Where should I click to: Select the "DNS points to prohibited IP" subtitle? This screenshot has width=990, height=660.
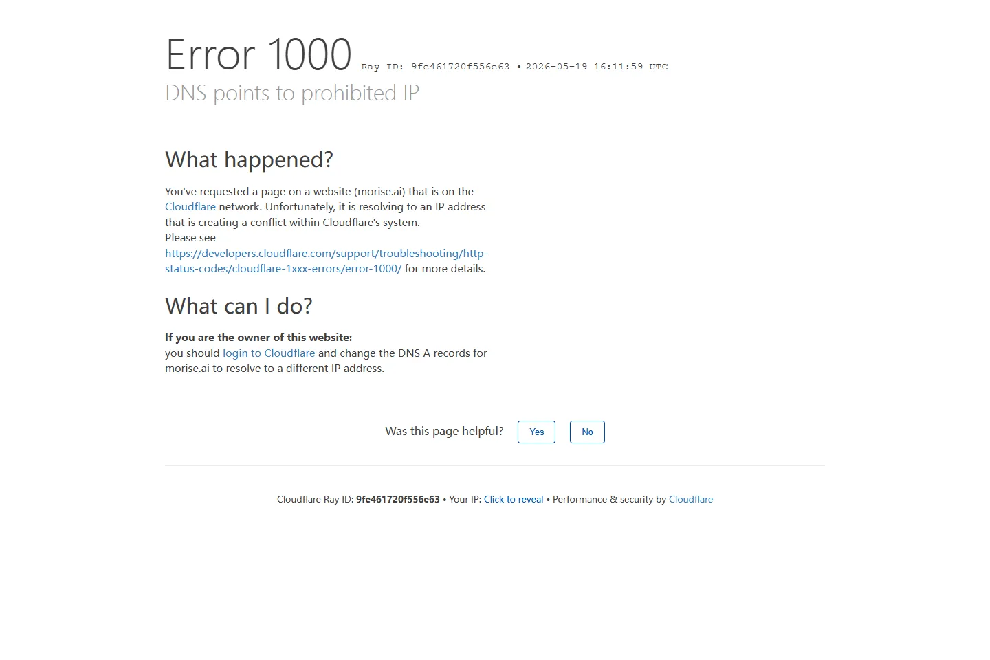pyautogui.click(x=292, y=93)
